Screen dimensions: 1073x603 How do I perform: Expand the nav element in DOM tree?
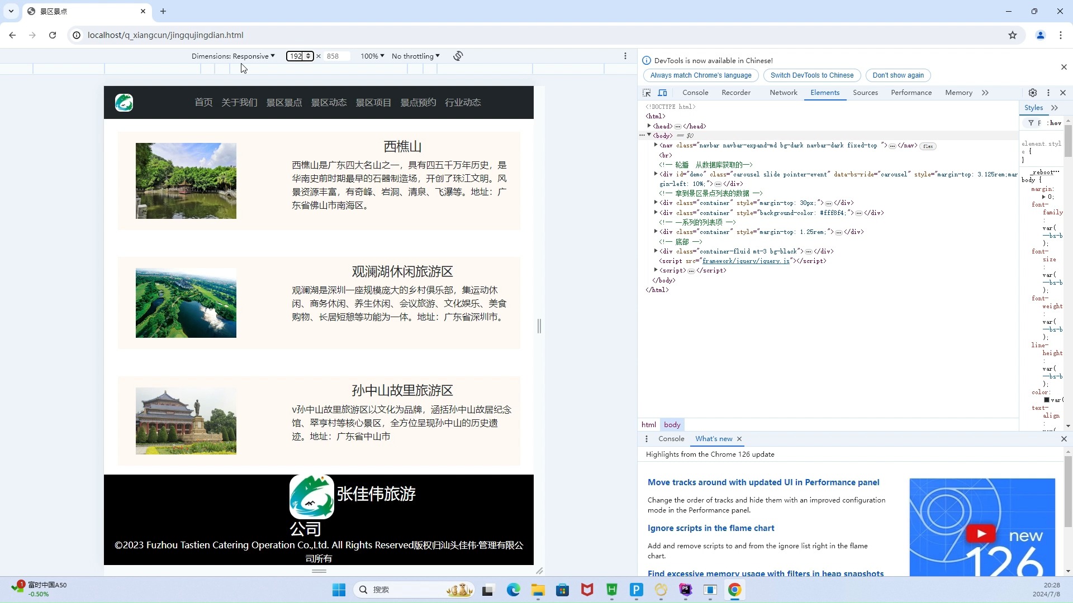654,145
